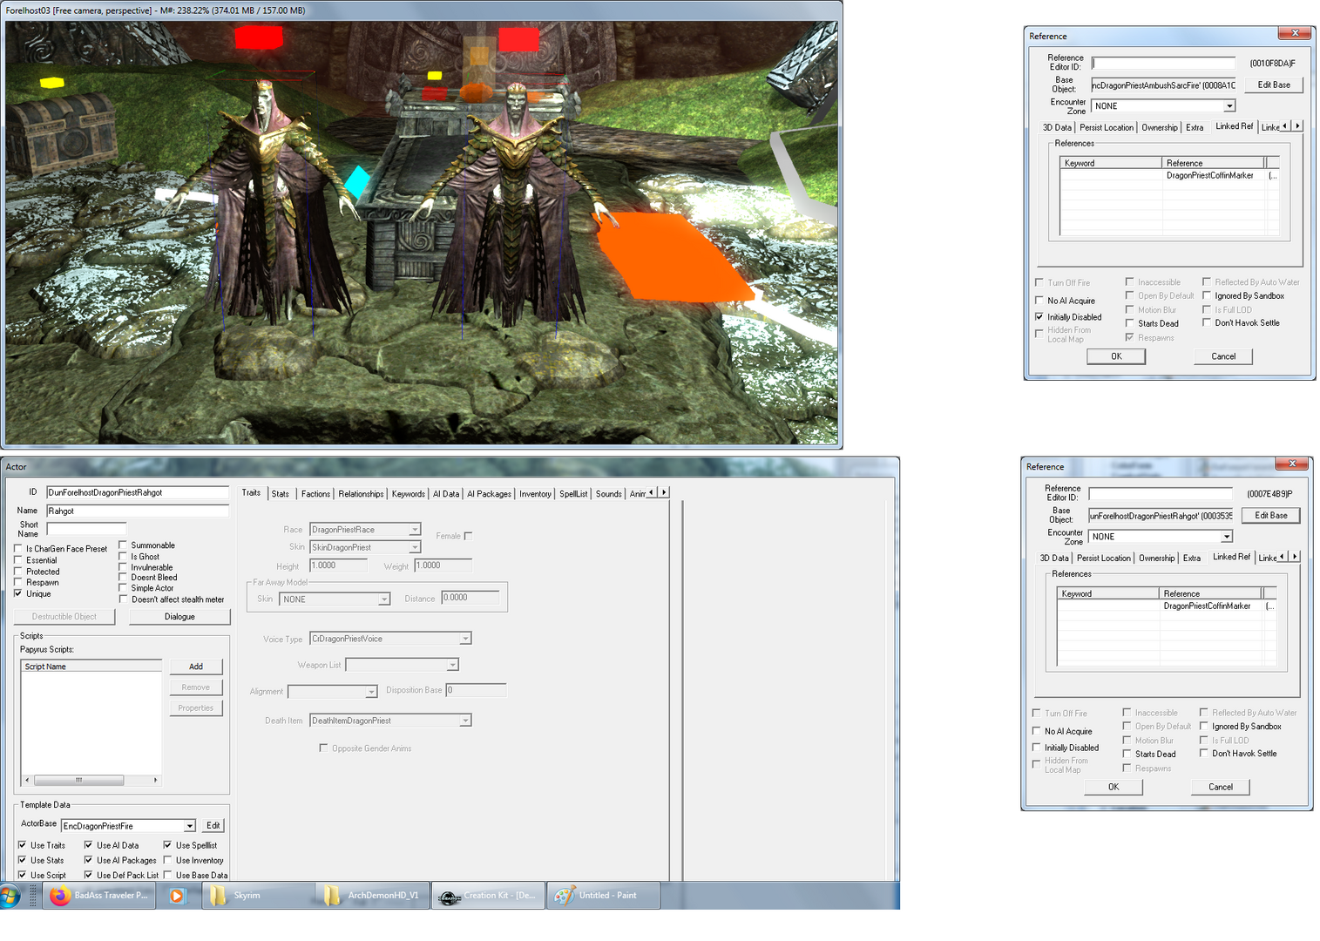Toggle Use Inventory template checkbox
The width and height of the screenshot is (1320, 941).
point(168,860)
